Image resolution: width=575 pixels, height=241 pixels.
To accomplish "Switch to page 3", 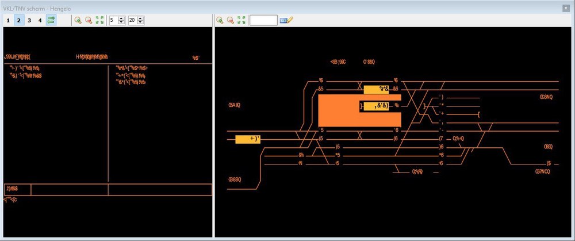I will [29, 20].
